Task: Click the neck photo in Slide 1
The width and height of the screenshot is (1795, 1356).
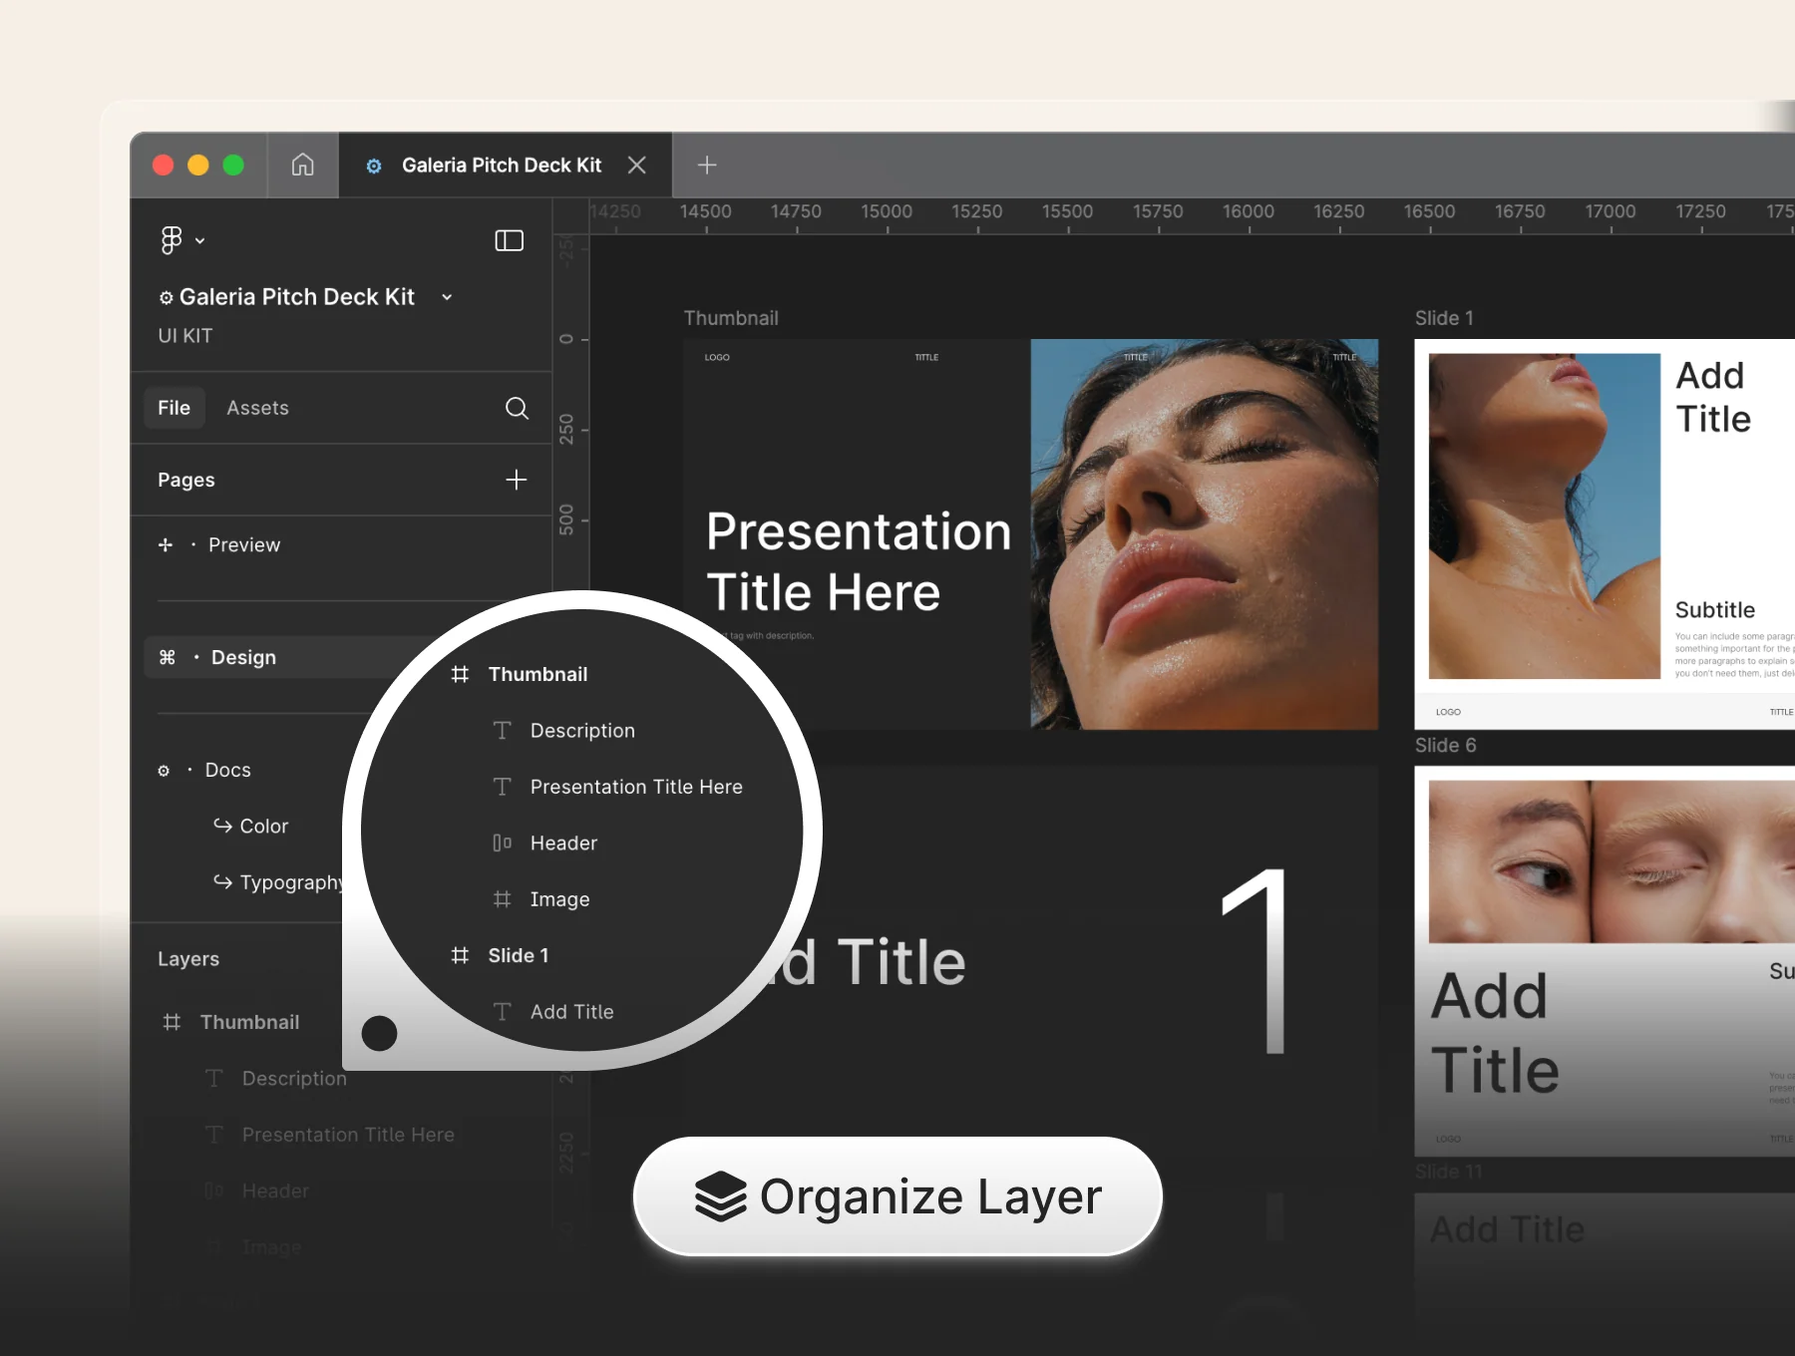Action: pos(1545,516)
